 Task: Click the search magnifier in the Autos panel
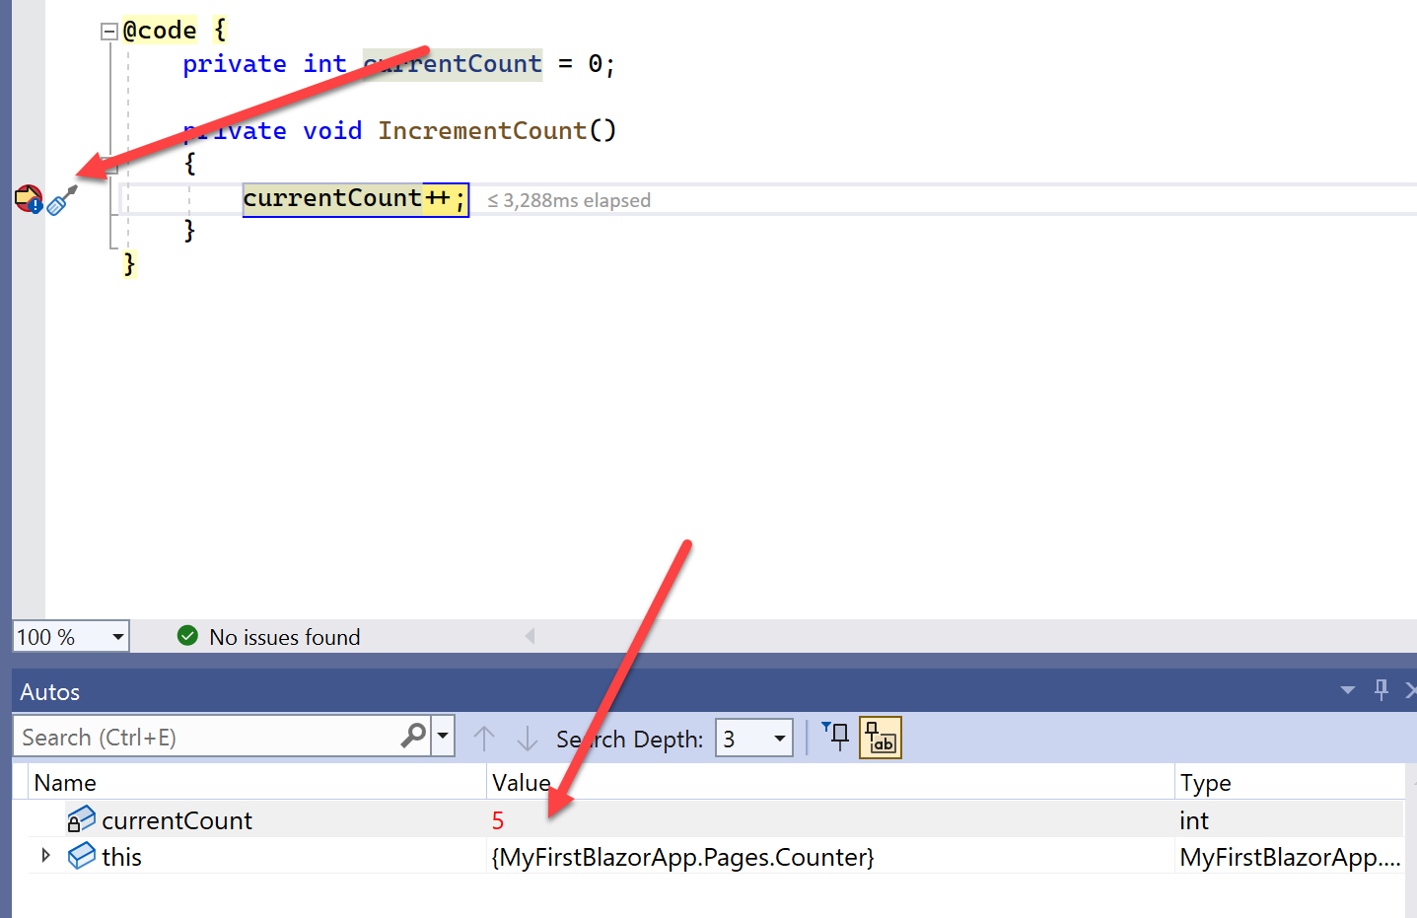point(412,737)
